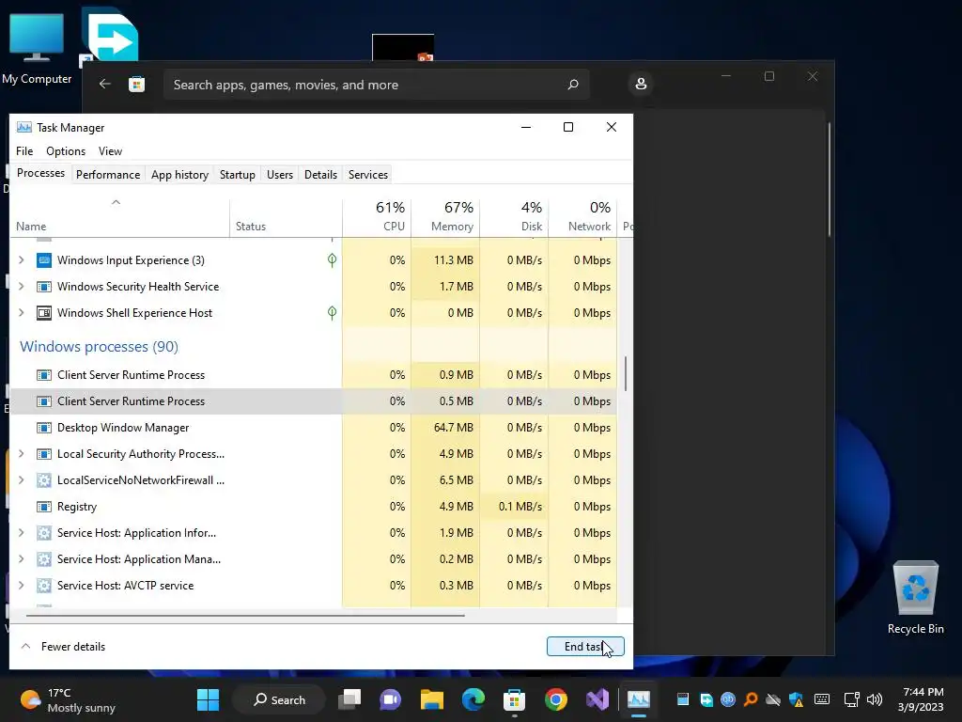The width and height of the screenshot is (962, 722).
Task: Expand the LocalServiceNoNetworkFirewall row
Action: pyautogui.click(x=22, y=480)
